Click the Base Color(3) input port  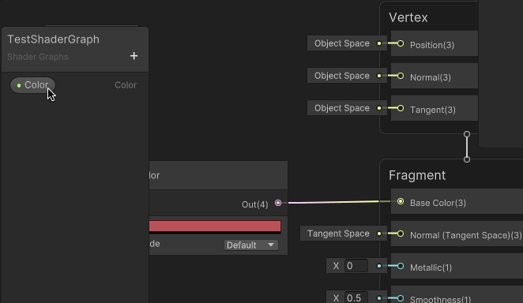(401, 201)
